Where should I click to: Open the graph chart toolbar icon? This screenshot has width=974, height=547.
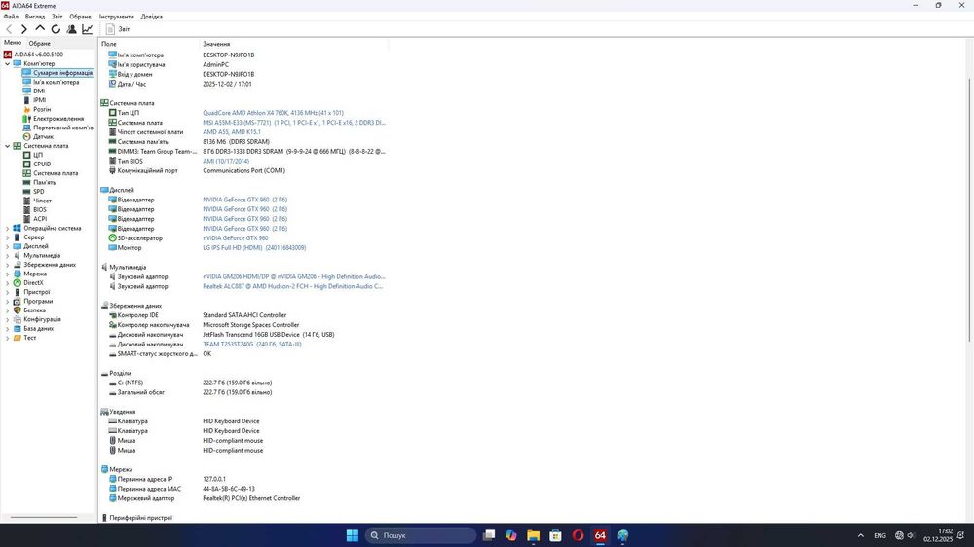click(88, 29)
